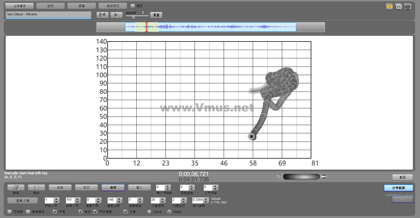Increase 每小节拍数 beats-per-bar value

pos(168,186)
